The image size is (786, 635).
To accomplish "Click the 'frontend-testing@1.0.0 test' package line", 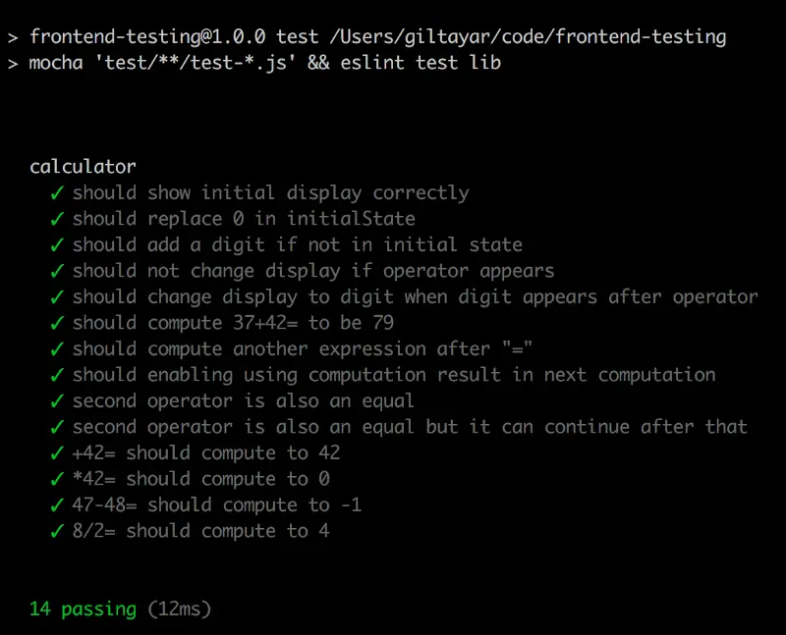I will coord(174,37).
